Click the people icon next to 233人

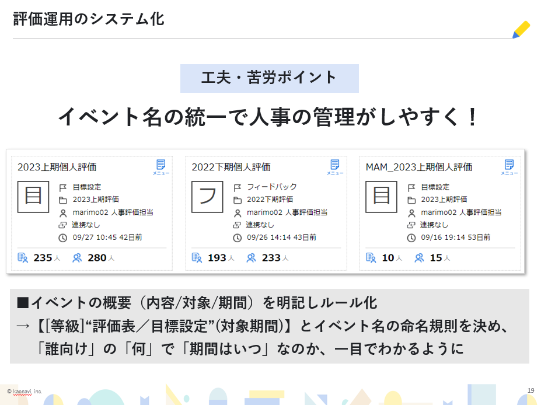(252, 257)
